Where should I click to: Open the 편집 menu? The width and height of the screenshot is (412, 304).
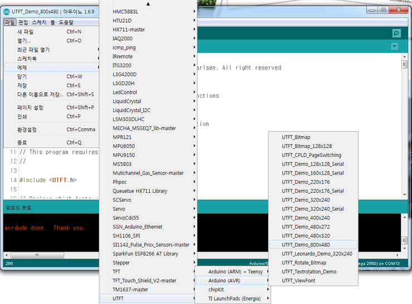point(23,22)
